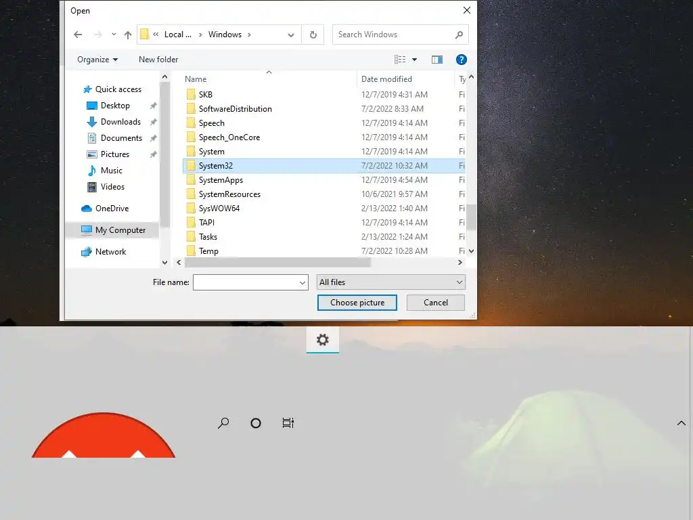Screen dimensions: 693x520
Task: Select the Temp folder icon
Action: point(191,251)
